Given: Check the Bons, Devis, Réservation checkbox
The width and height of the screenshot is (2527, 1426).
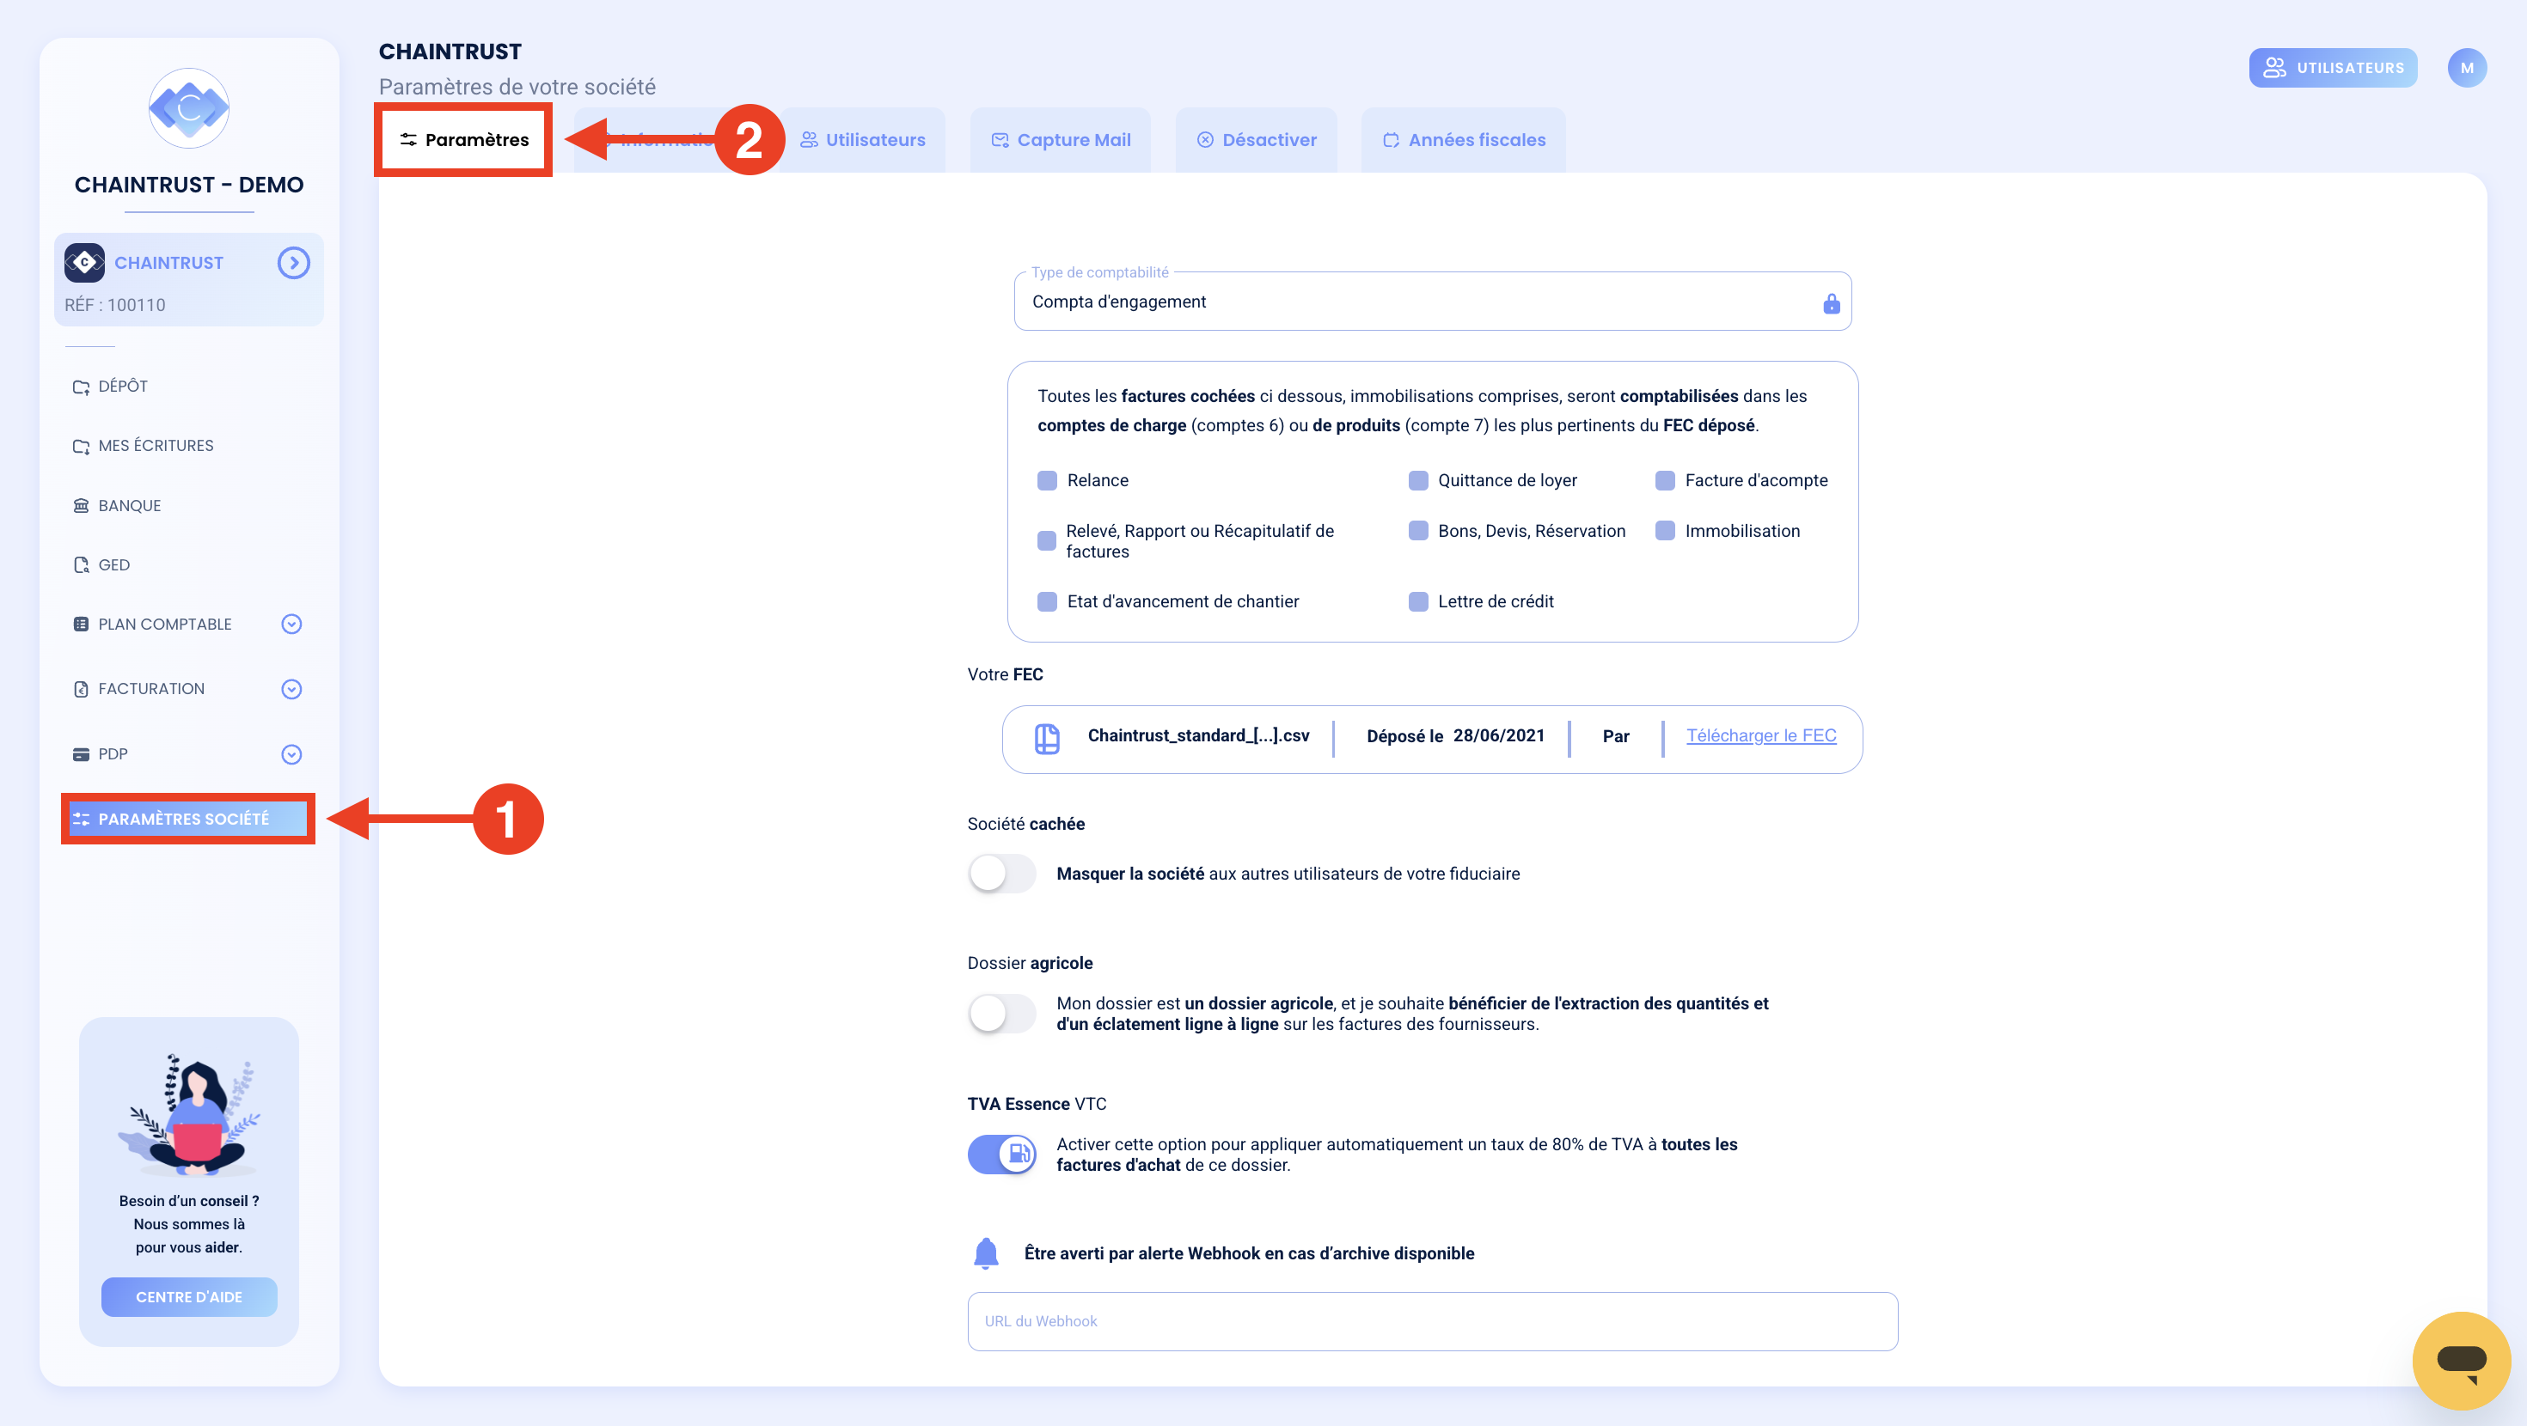Looking at the screenshot, I should click(x=1417, y=531).
